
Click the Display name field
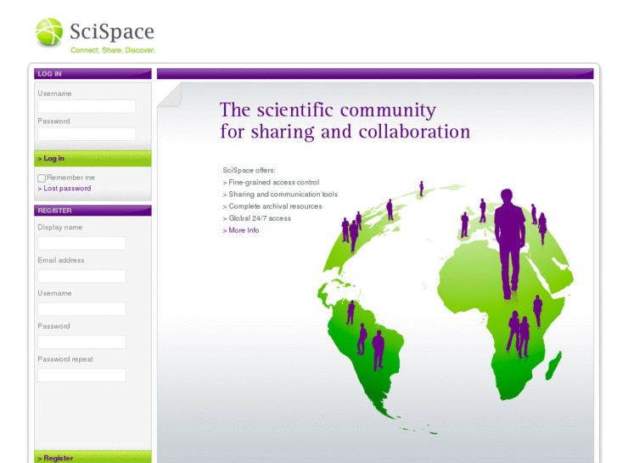81,243
